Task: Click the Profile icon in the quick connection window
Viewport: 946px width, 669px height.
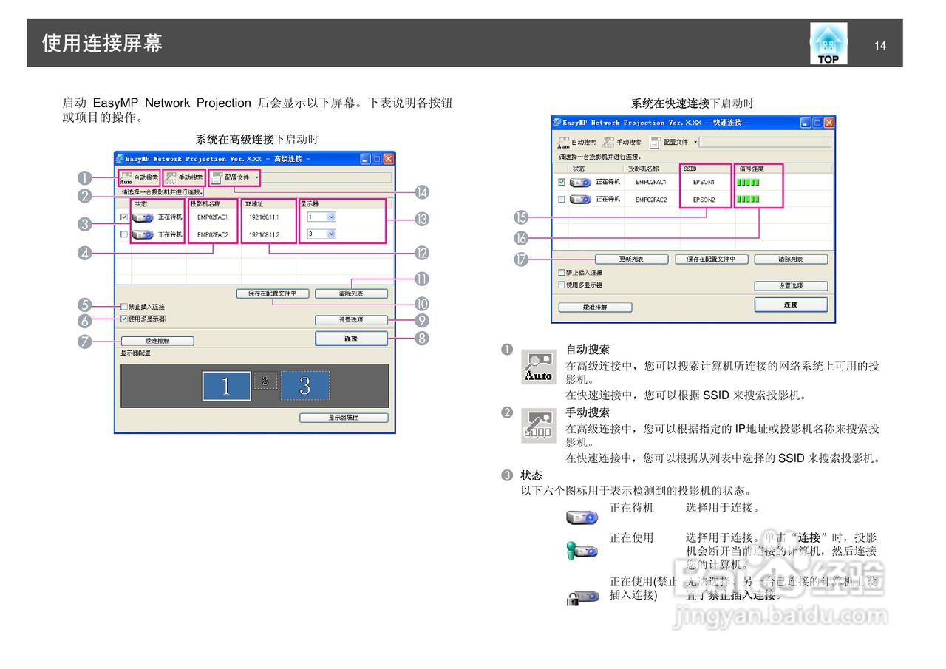Action: tap(656, 142)
